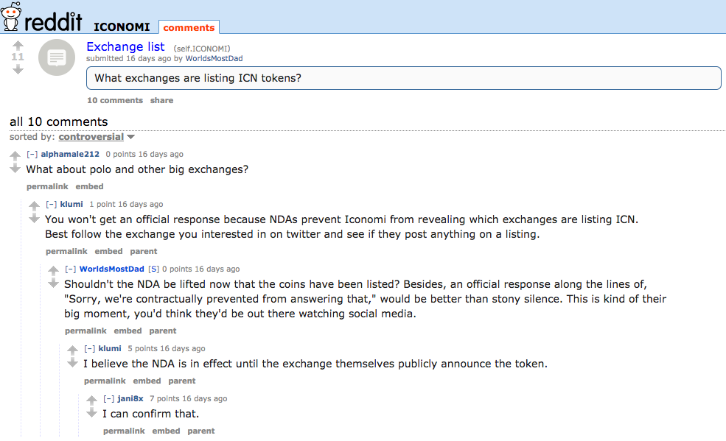This screenshot has width=726, height=441.
Task: Click the self-post thumbnail icon
Action: click(57, 57)
